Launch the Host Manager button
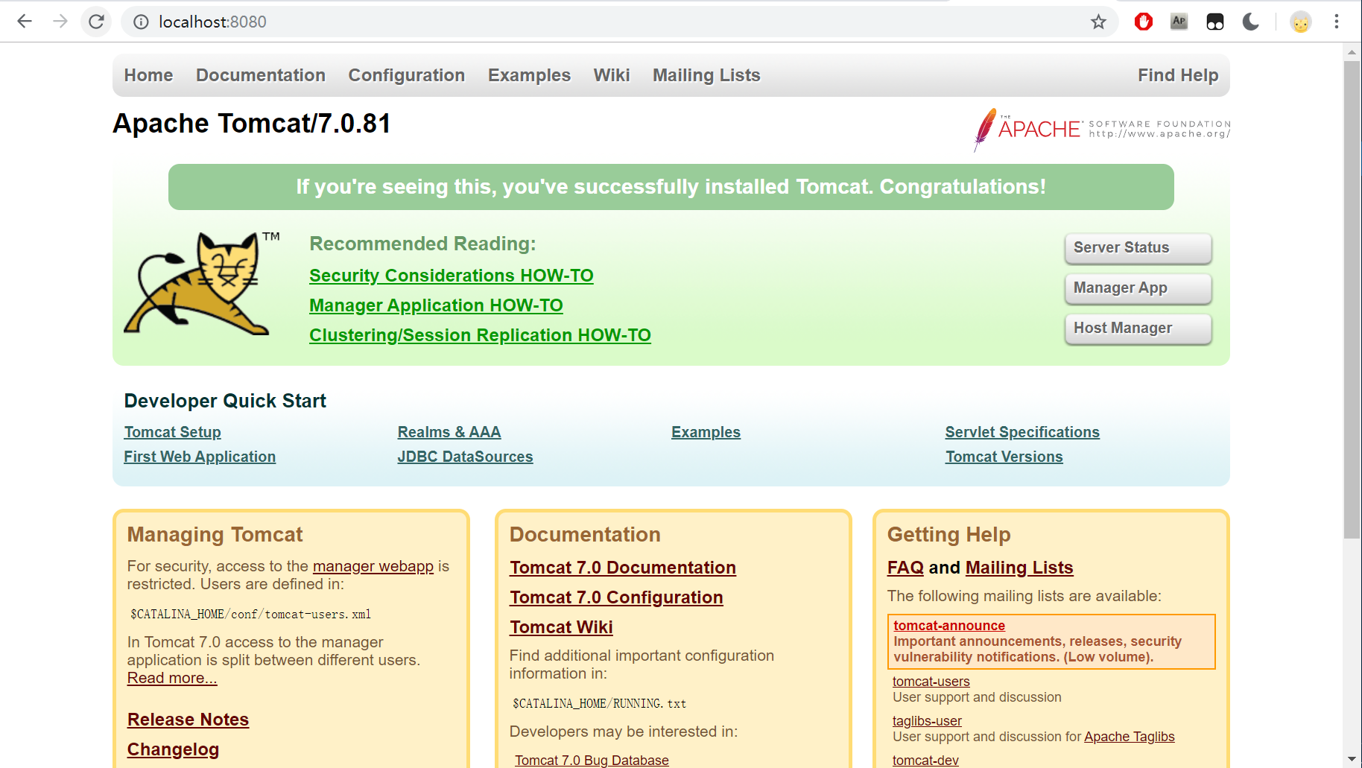1362x768 pixels. coord(1138,329)
